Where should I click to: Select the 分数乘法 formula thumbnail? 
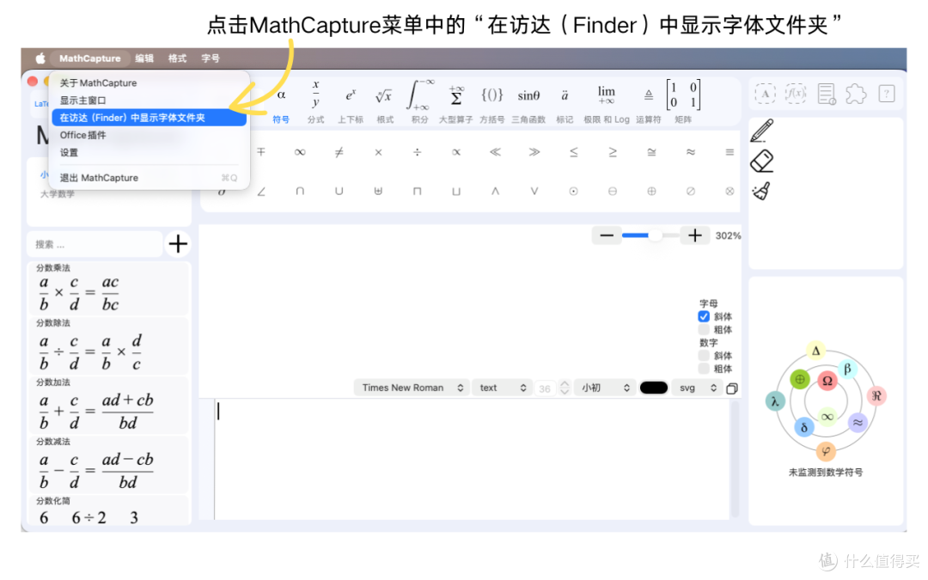click(x=109, y=289)
